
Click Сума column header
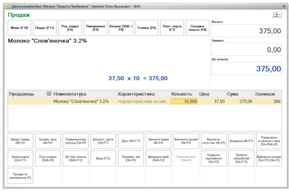coord(240,94)
